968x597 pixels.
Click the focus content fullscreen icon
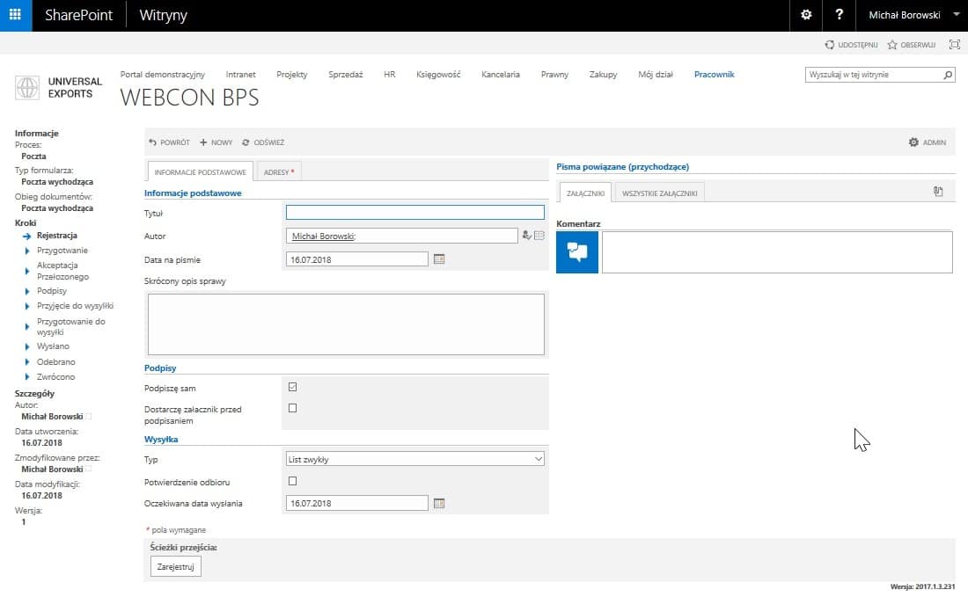click(x=955, y=45)
